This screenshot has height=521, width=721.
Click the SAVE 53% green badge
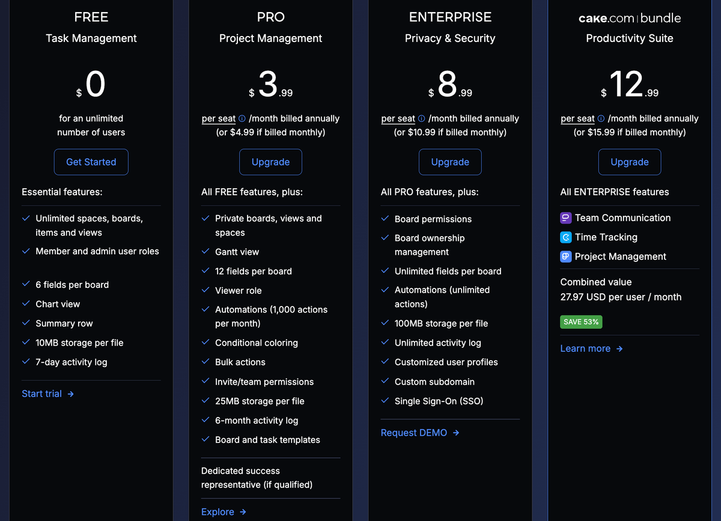(581, 322)
